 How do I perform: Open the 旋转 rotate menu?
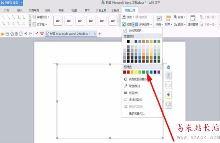pyautogui.click(x=180, y=25)
